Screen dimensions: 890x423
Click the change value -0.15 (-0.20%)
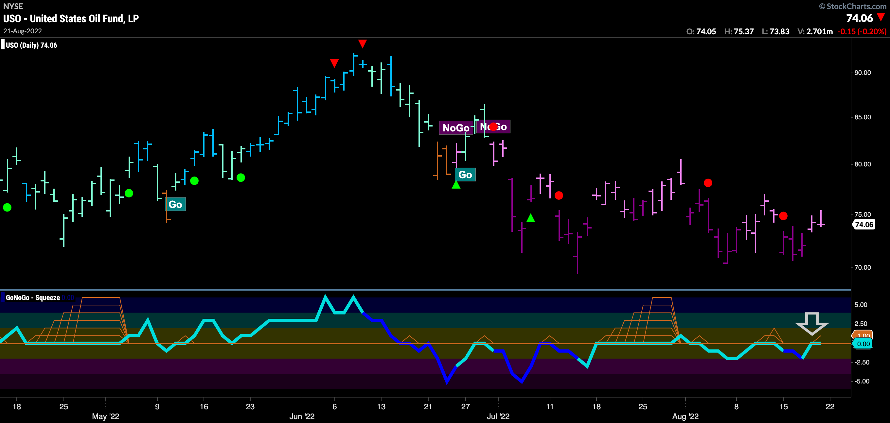click(862, 31)
